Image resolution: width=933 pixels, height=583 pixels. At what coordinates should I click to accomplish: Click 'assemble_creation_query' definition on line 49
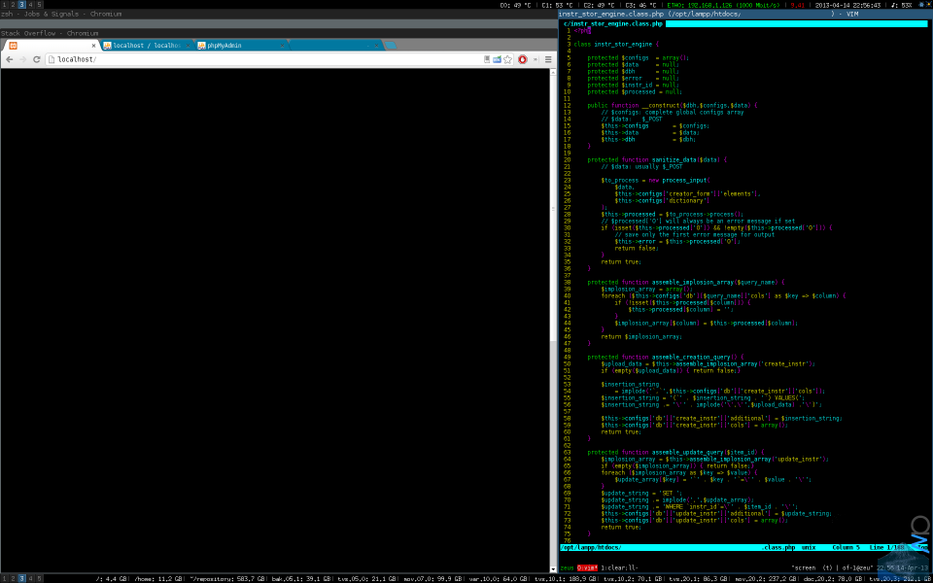(691, 357)
